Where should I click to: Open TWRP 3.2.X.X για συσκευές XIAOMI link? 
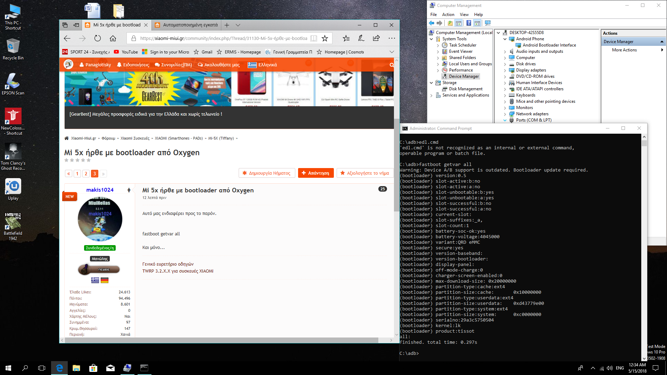[178, 271]
